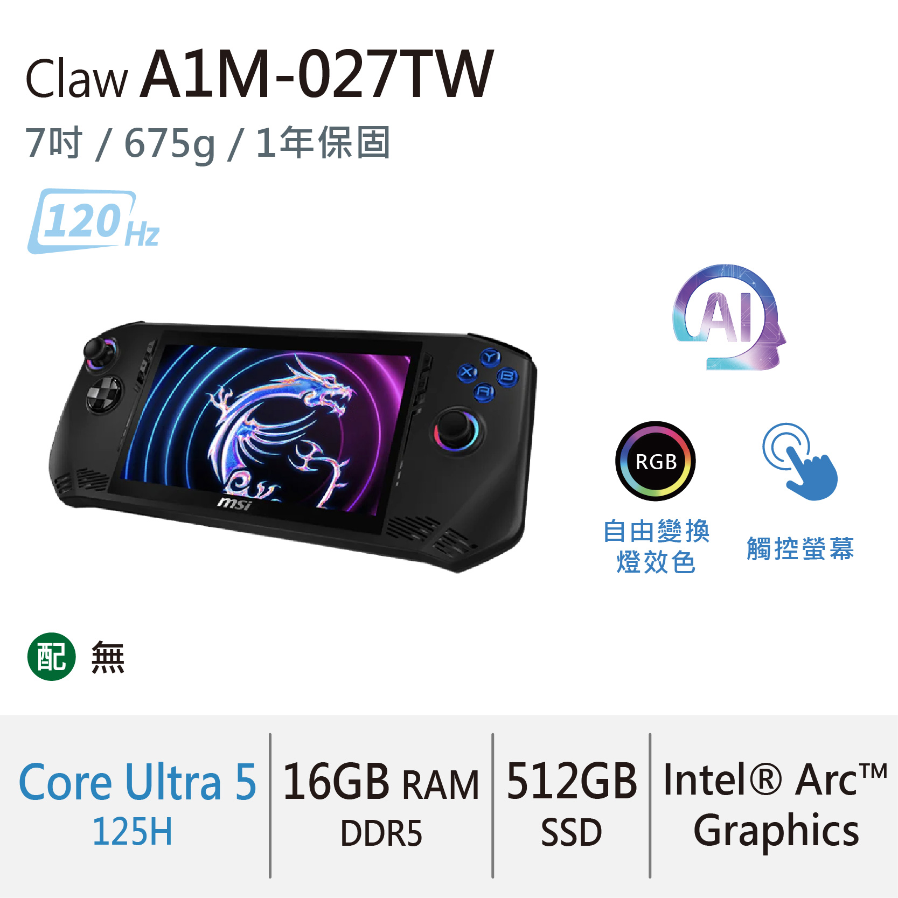898x898 pixels.
Task: Click the 觸控螢幕 label text
Action: (x=800, y=548)
